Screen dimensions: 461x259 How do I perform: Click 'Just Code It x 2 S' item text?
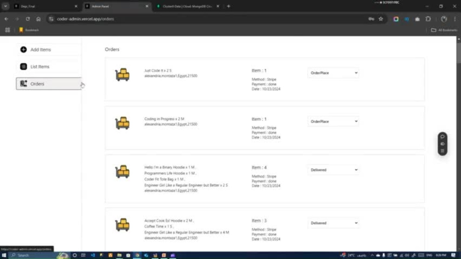pyautogui.click(x=158, y=70)
